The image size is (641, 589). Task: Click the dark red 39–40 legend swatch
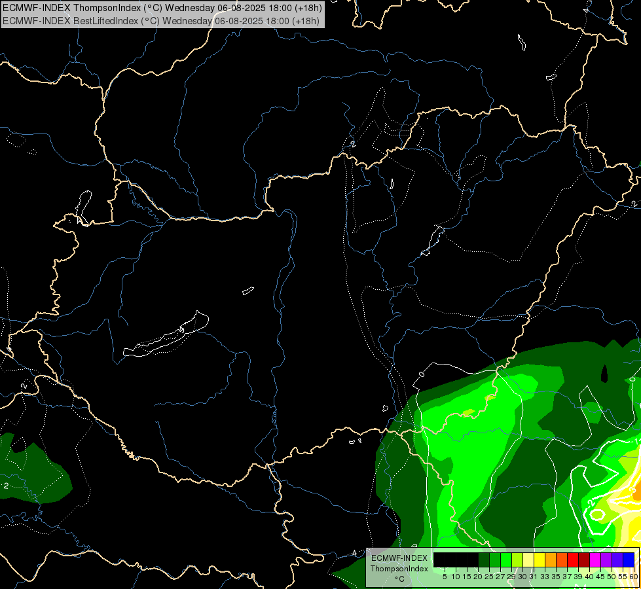pos(584,560)
